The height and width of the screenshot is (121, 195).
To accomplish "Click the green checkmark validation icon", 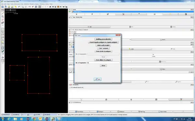I will (3, 51).
